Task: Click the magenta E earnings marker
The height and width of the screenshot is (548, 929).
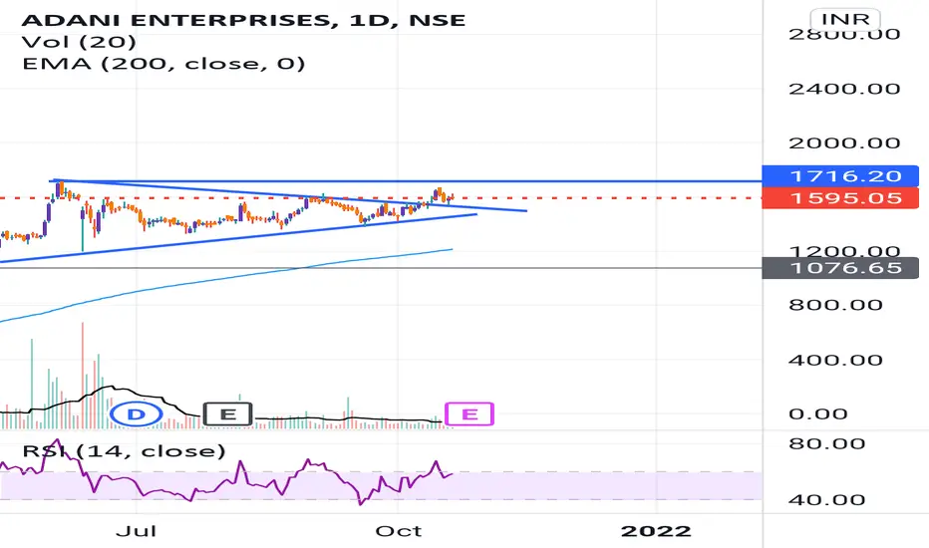Action: click(x=469, y=414)
